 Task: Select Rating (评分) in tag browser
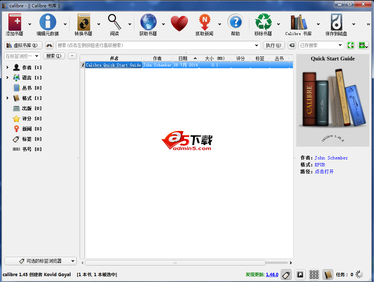tap(27, 119)
